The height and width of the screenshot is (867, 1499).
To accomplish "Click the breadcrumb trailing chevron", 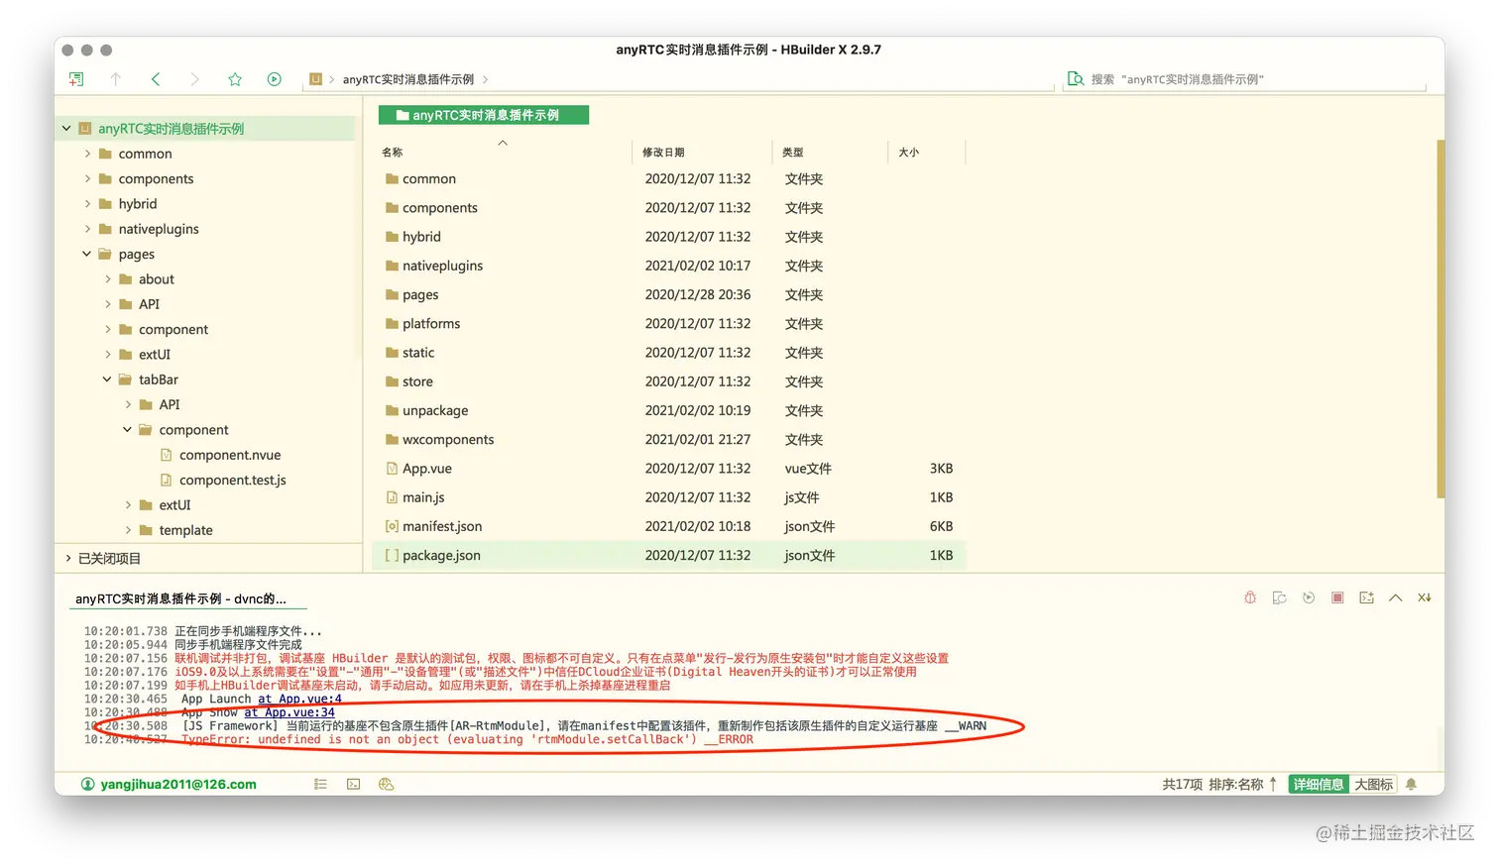I will coord(485,79).
